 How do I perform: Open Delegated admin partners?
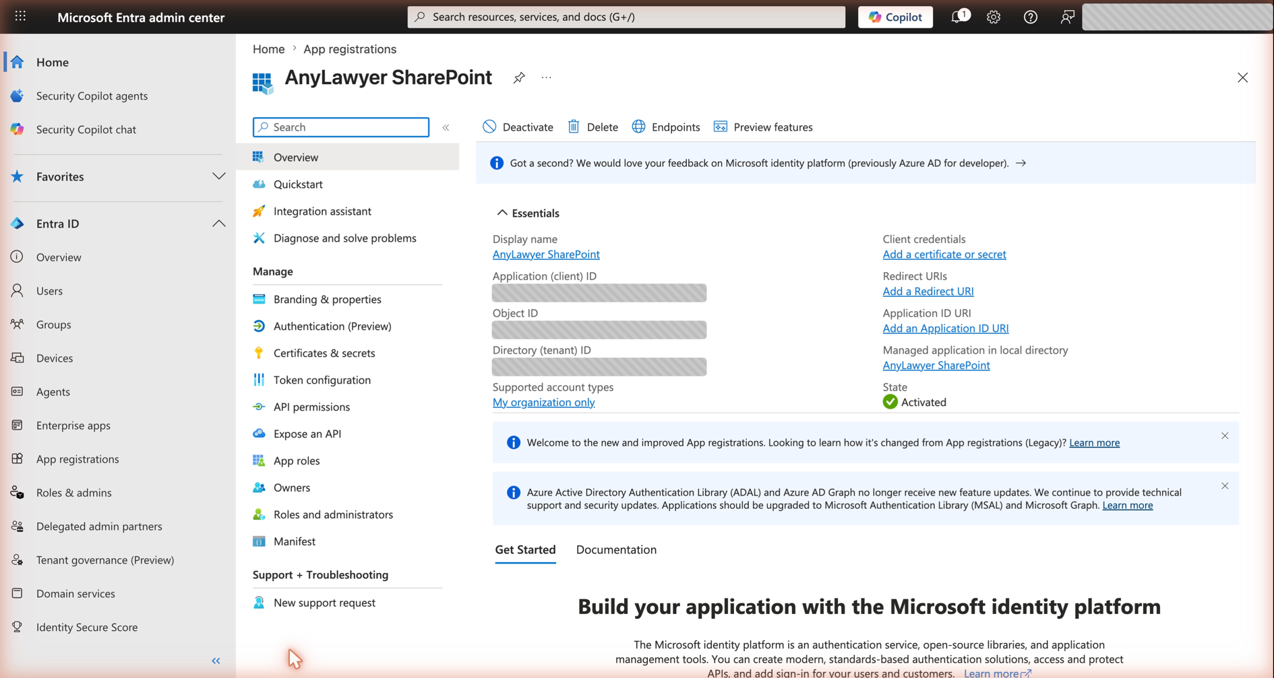99,527
